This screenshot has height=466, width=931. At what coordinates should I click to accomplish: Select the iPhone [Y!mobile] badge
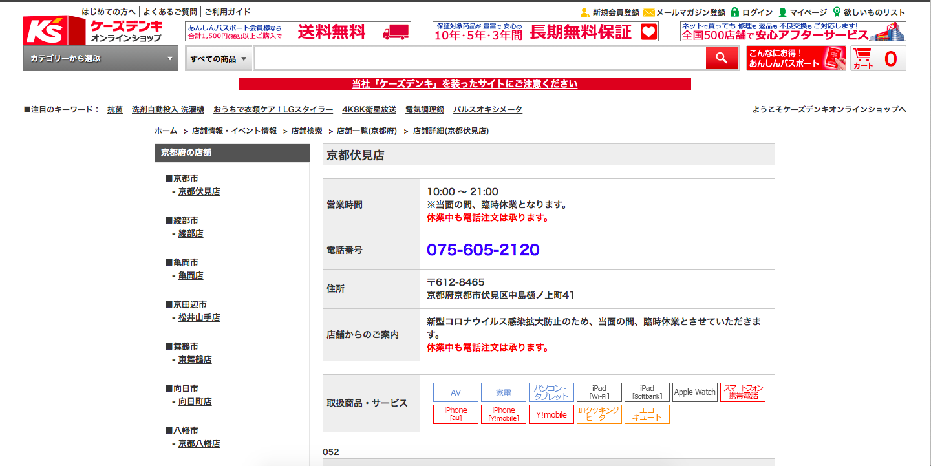coord(504,414)
